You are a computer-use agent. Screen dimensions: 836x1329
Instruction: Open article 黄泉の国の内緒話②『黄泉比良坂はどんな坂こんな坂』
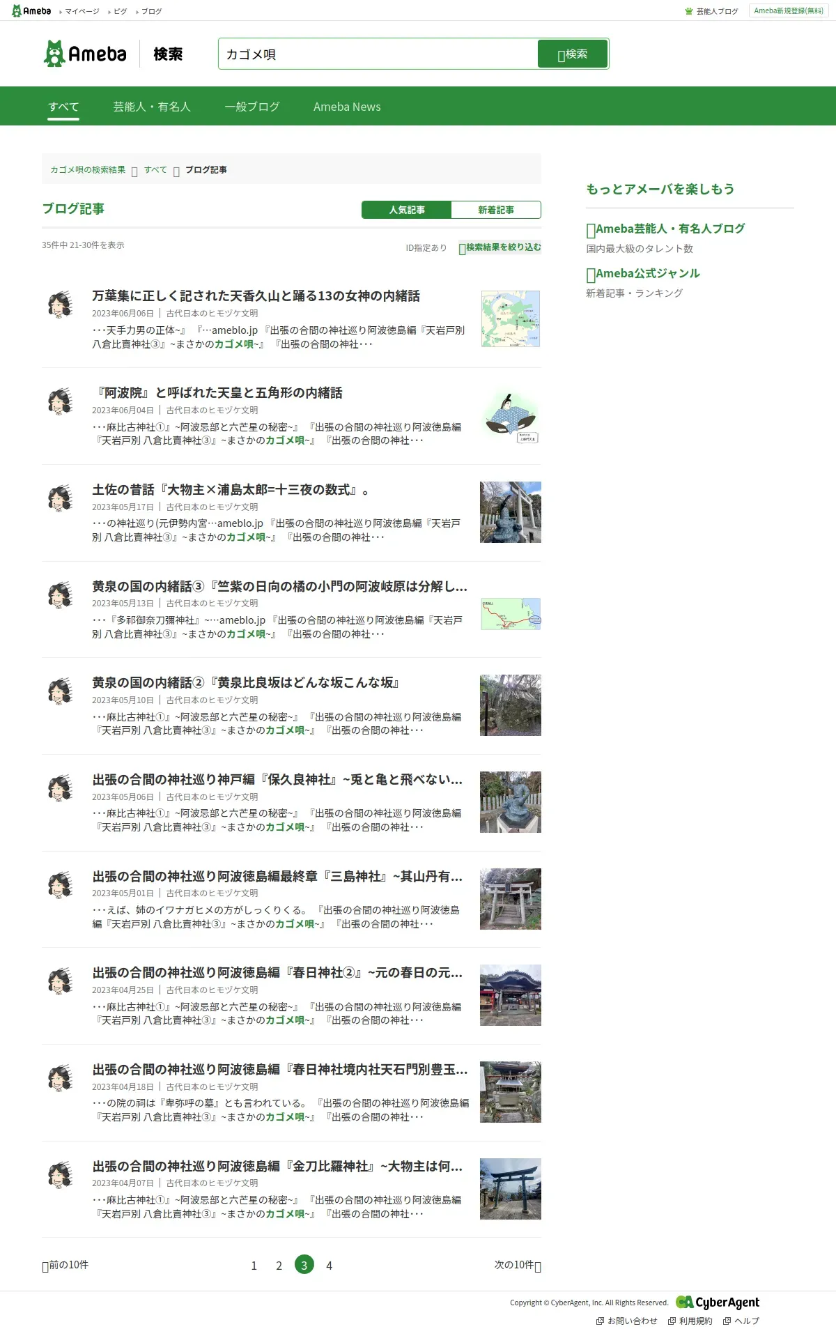coord(246,683)
